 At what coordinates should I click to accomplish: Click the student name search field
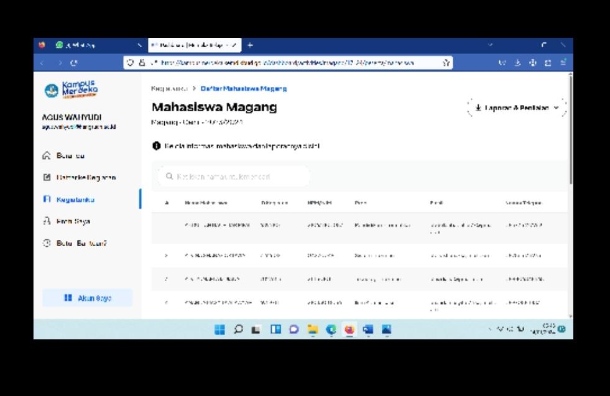tap(233, 177)
